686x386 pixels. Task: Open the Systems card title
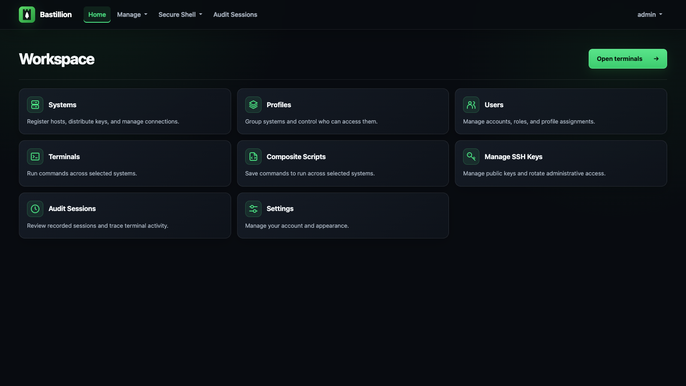(62, 105)
